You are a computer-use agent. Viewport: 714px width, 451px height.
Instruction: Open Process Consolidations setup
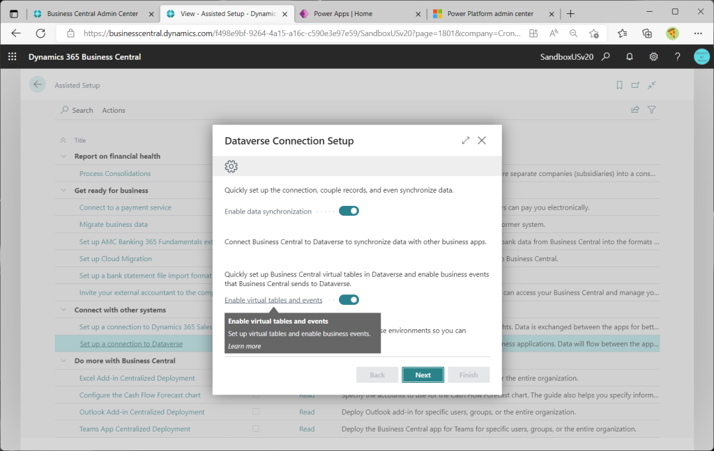pyautogui.click(x=115, y=173)
